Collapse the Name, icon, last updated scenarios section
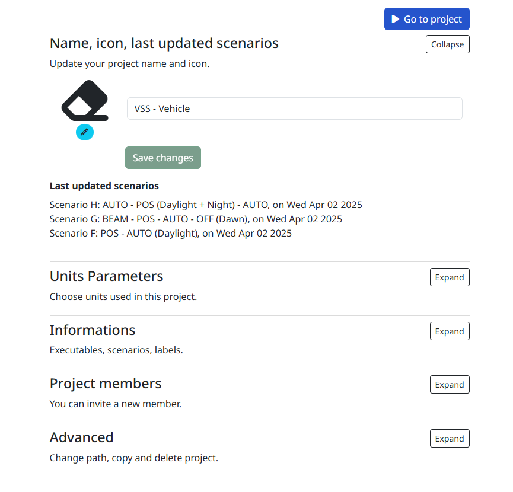 click(447, 44)
